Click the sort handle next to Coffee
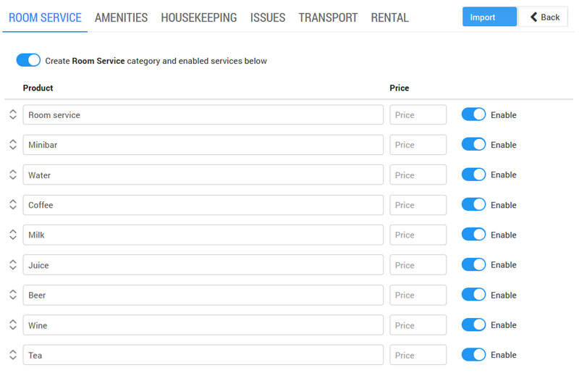 (13, 205)
